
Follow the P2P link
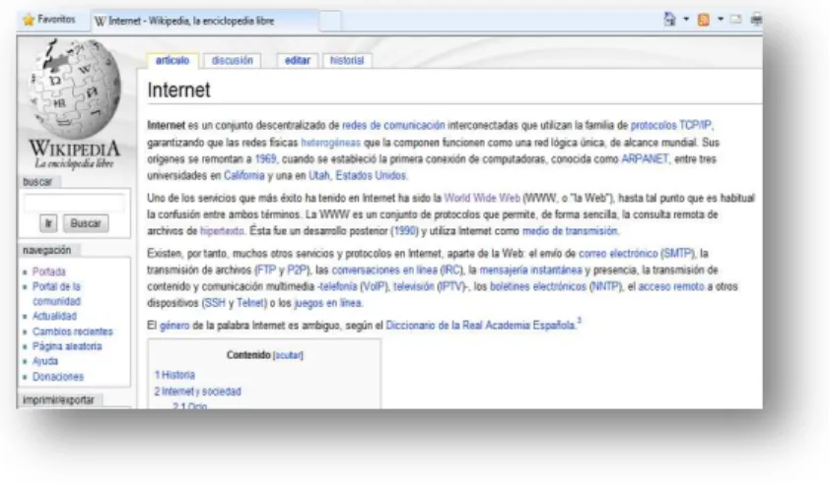point(297,271)
